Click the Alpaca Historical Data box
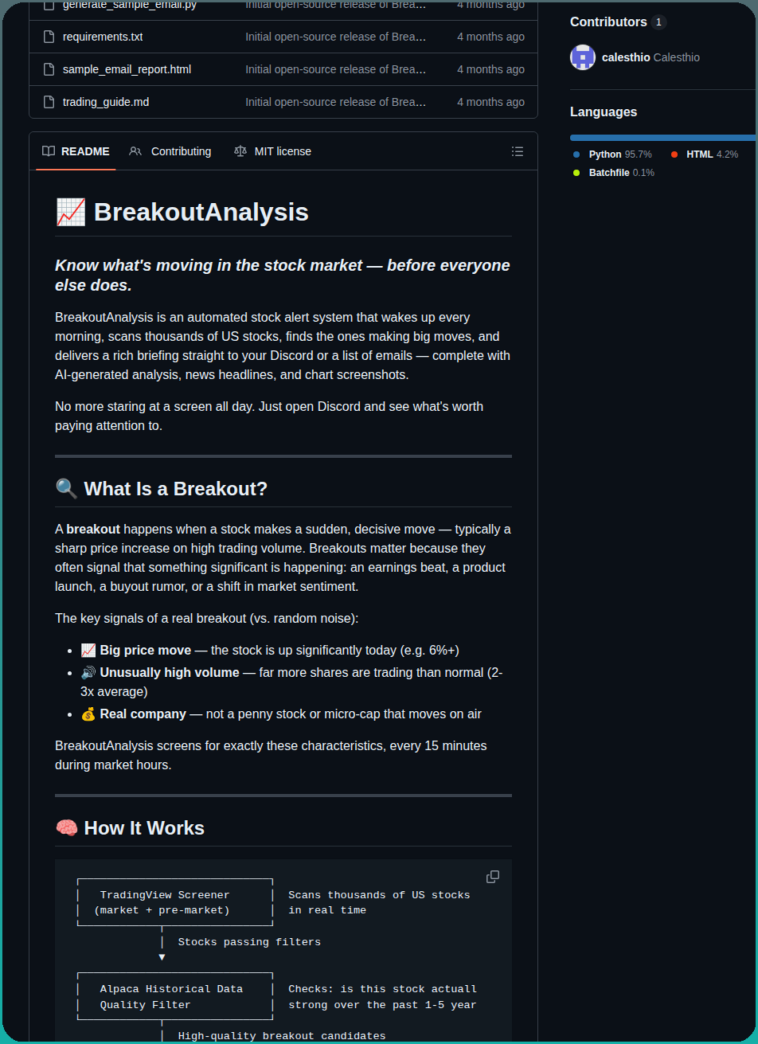Image resolution: width=758 pixels, height=1044 pixels. [x=175, y=996]
